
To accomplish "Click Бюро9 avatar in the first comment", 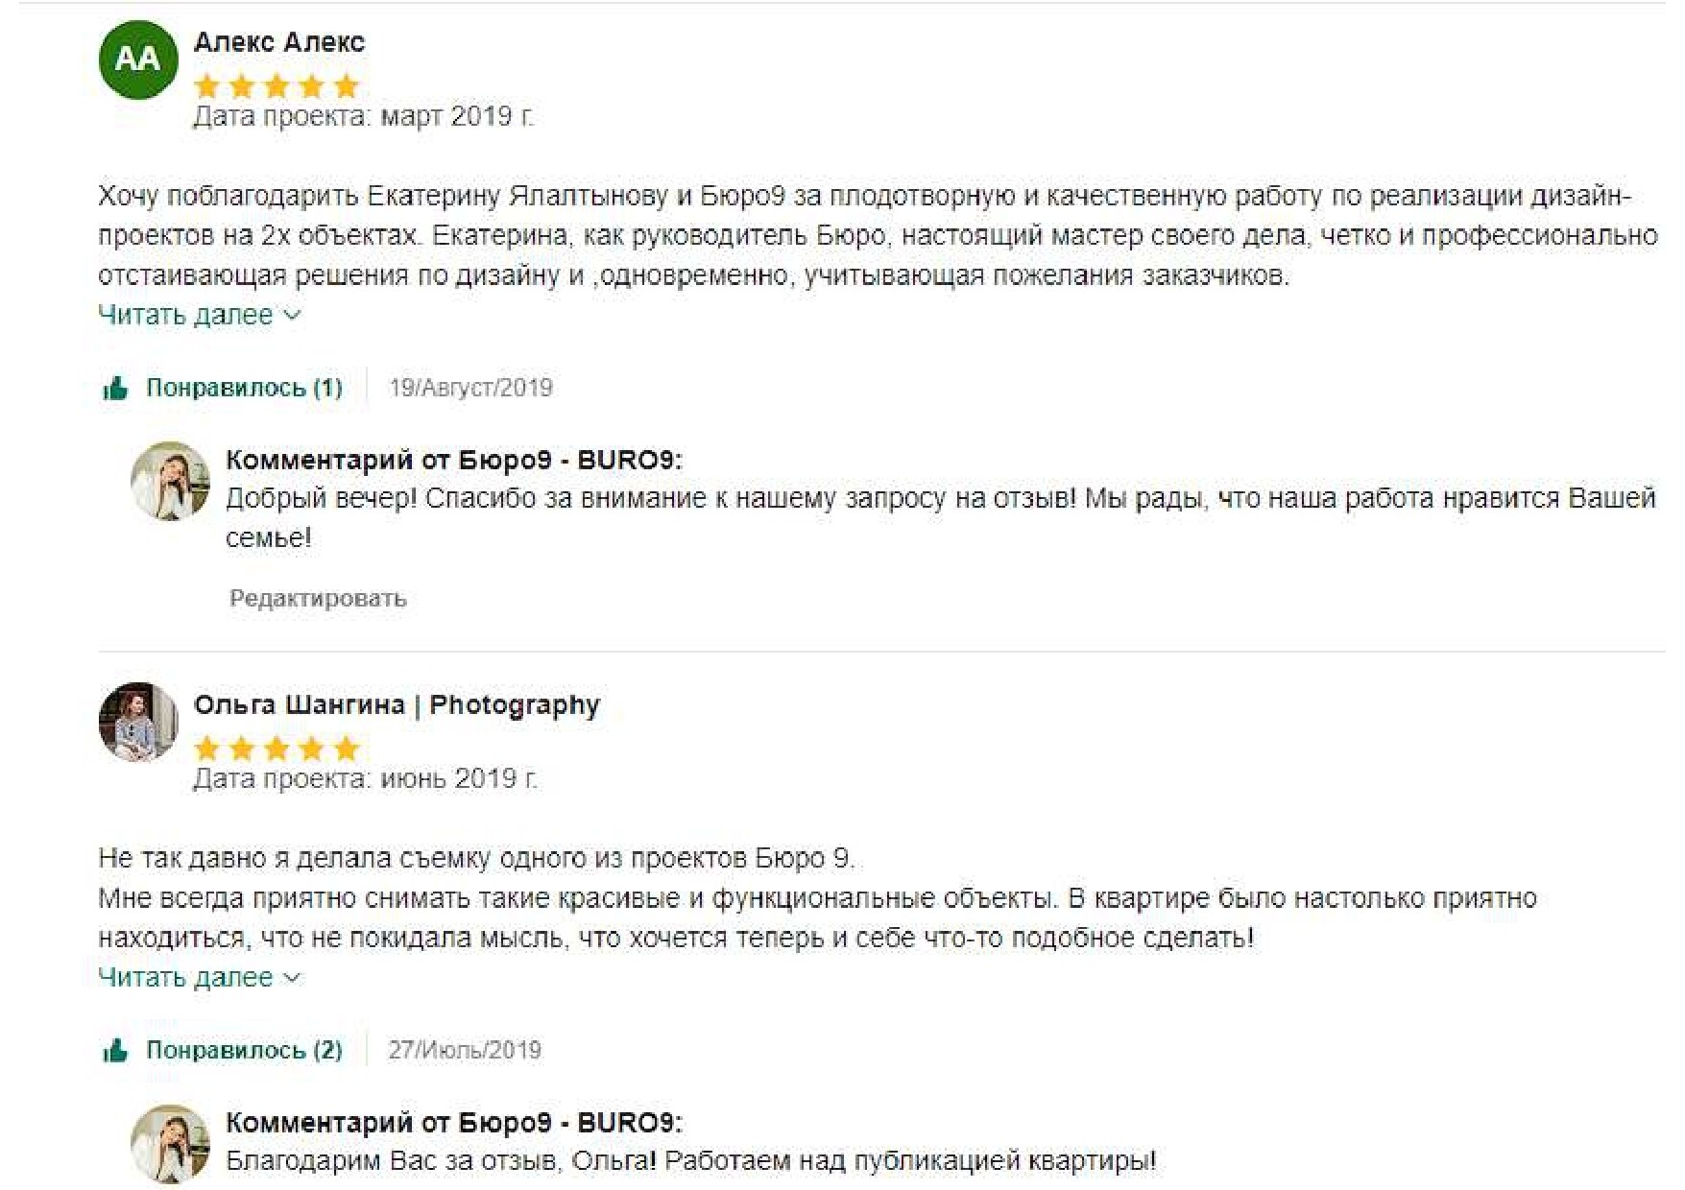I will [x=170, y=481].
